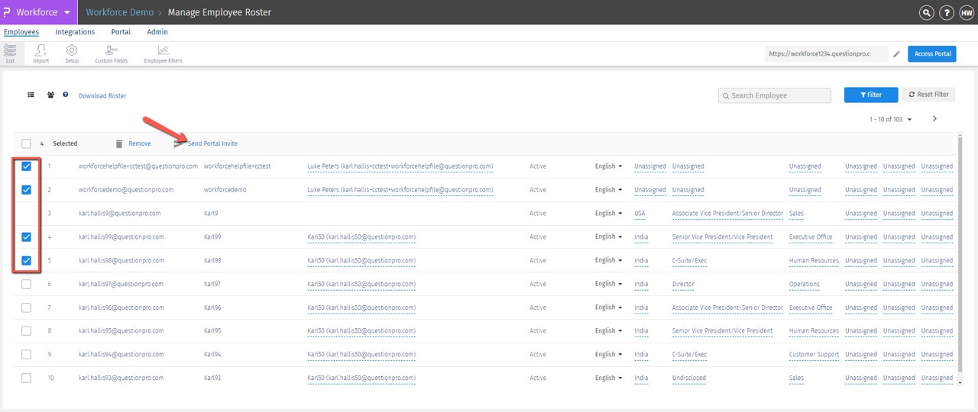Click the QuestionPro P logo

(x=7, y=12)
